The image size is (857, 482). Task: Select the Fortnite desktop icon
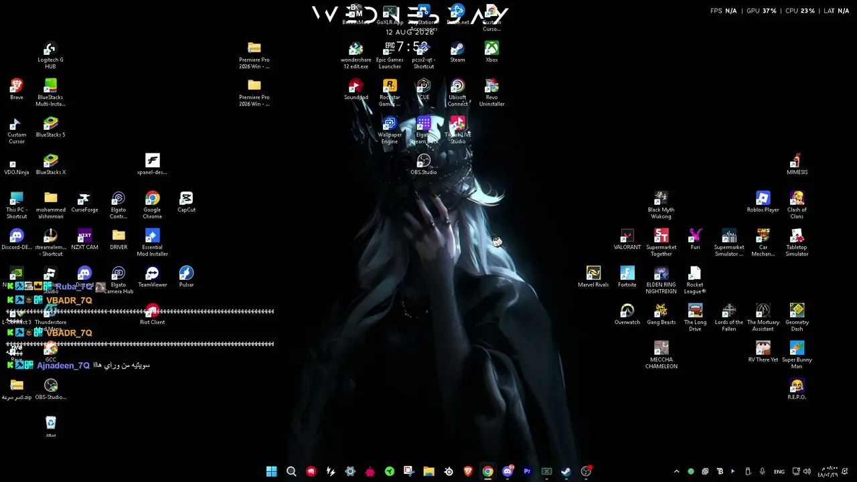pyautogui.click(x=627, y=277)
